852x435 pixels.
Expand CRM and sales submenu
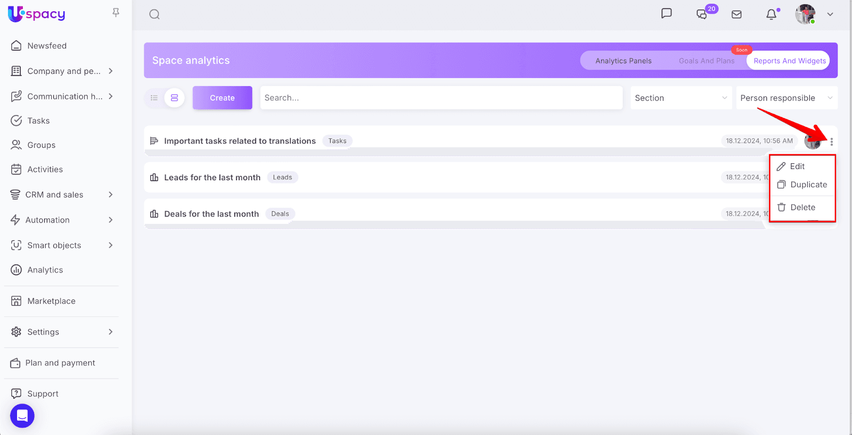click(x=111, y=195)
